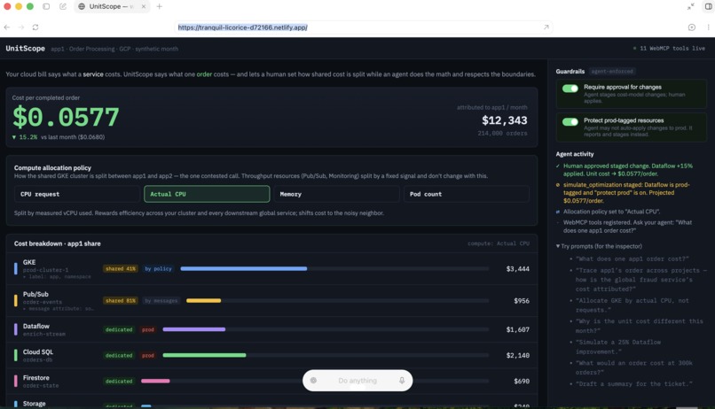This screenshot has height=409, width=715.
Task: Click the compose pencil icon in the title bar
Action: coord(63,6)
